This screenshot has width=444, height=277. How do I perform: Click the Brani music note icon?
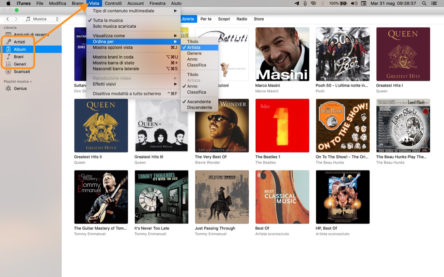pos(8,57)
